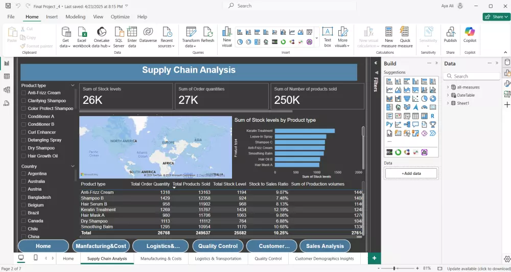Open DAX query view in left sidebar
Image resolution: width=511 pixels, height=272 pixels.
click(7, 103)
